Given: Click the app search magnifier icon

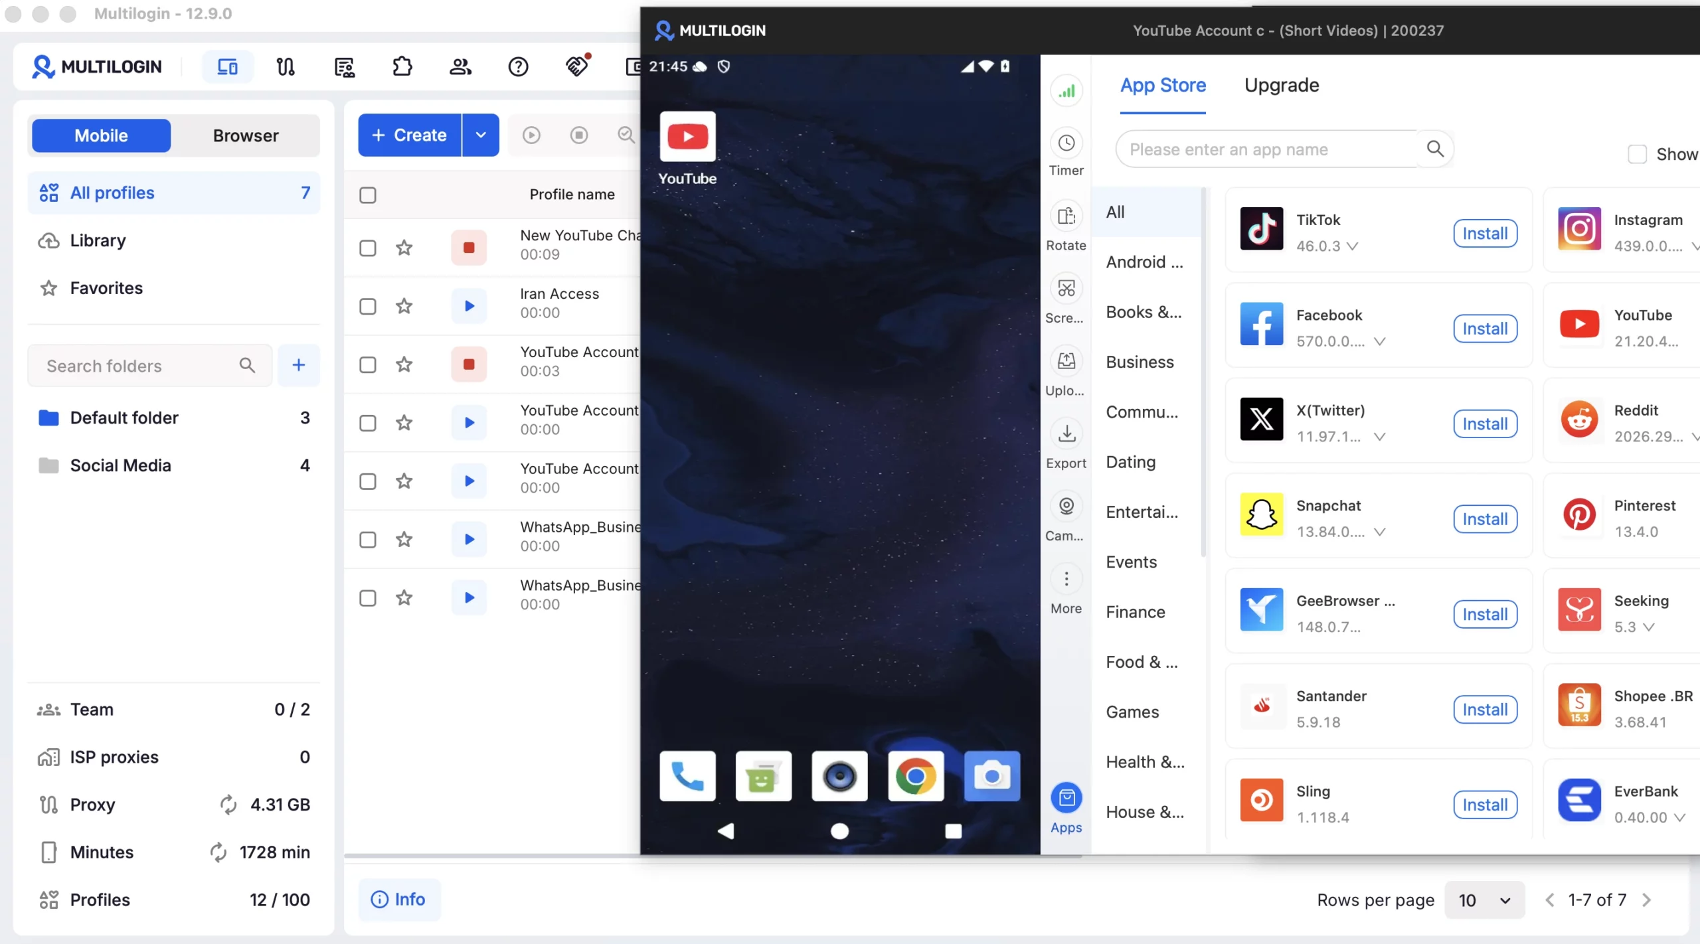Looking at the screenshot, I should (x=1435, y=149).
